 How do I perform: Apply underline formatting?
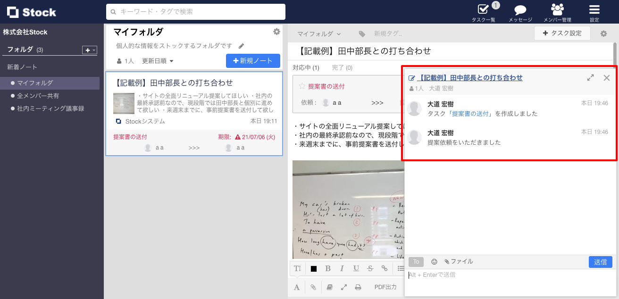click(x=356, y=268)
